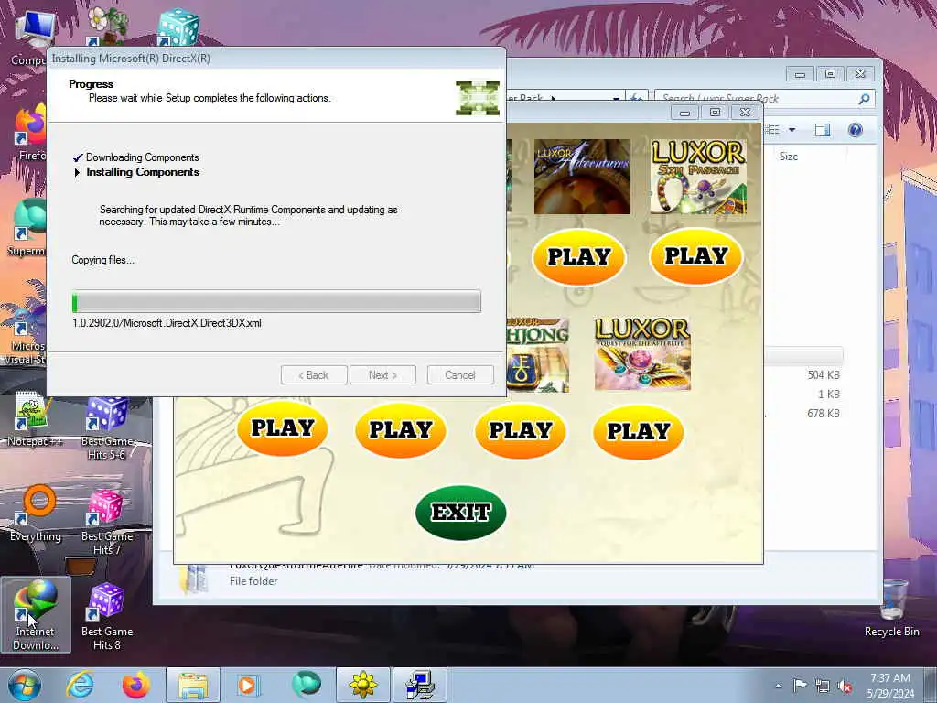Viewport: 937px width, 703px height.
Task: Click the Luxor Mahjong game thumbnail
Action: (x=538, y=354)
